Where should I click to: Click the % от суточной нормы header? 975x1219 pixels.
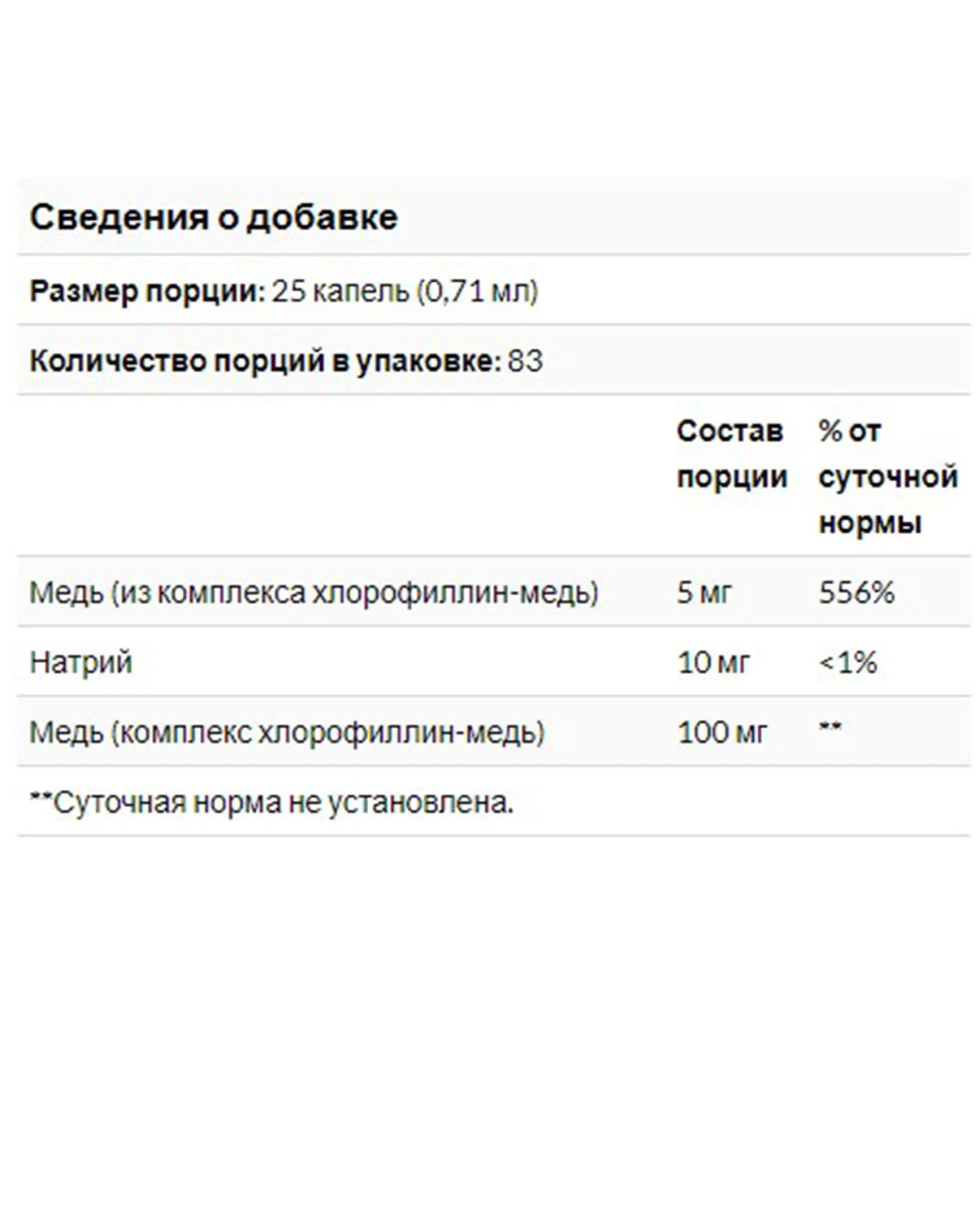pyautogui.click(x=888, y=477)
